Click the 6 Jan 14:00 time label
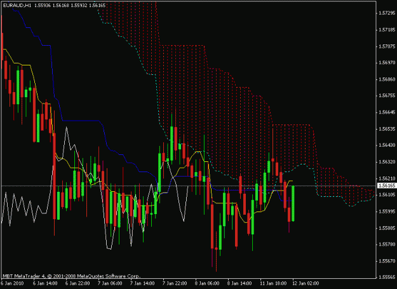The height and width of the screenshot is (289, 397). pyautogui.click(x=45, y=283)
